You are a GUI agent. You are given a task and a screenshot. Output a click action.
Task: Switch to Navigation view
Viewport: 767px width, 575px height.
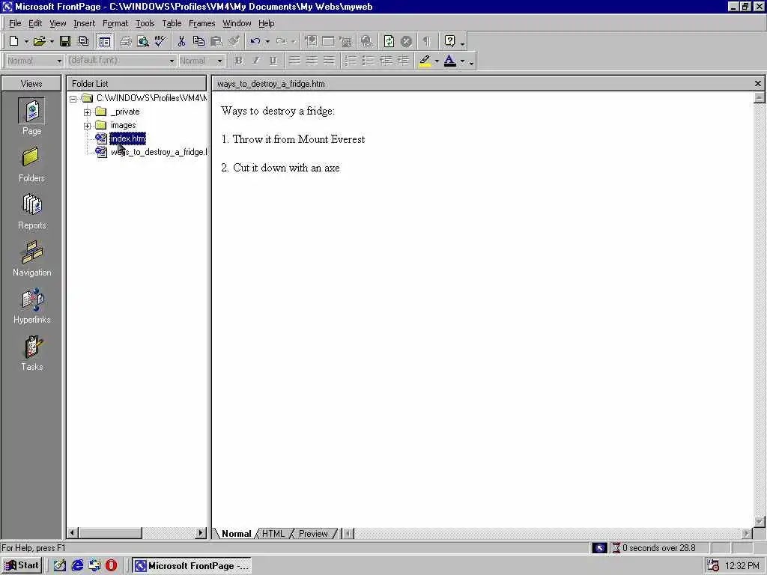click(x=31, y=259)
